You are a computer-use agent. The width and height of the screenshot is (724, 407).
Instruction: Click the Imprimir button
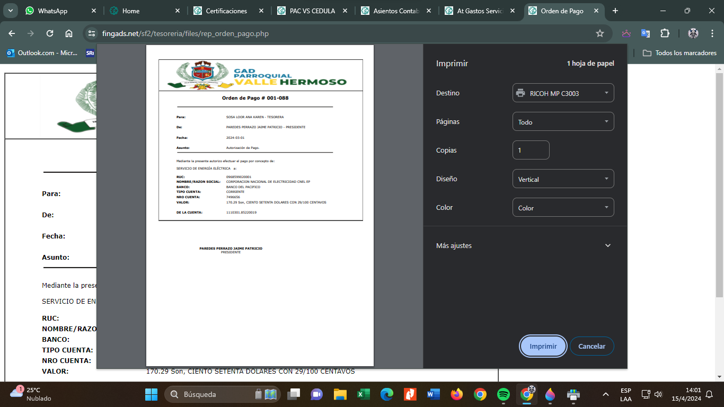click(x=543, y=346)
